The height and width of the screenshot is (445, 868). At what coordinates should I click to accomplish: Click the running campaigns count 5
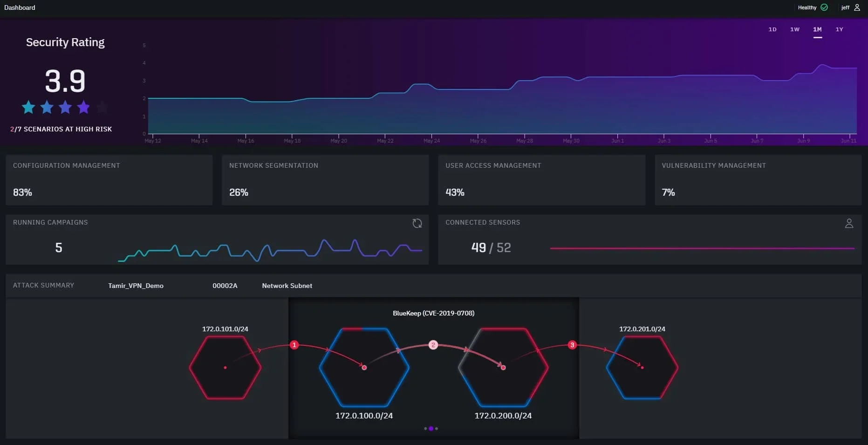[x=59, y=247]
